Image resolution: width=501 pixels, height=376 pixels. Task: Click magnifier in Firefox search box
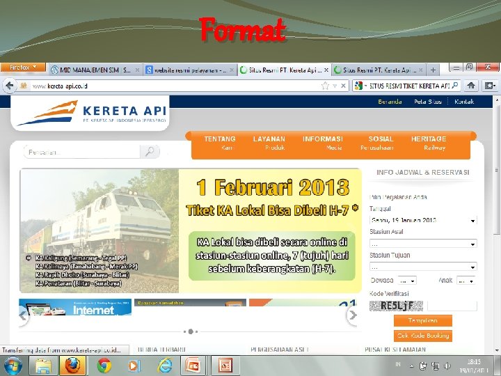(x=455, y=86)
